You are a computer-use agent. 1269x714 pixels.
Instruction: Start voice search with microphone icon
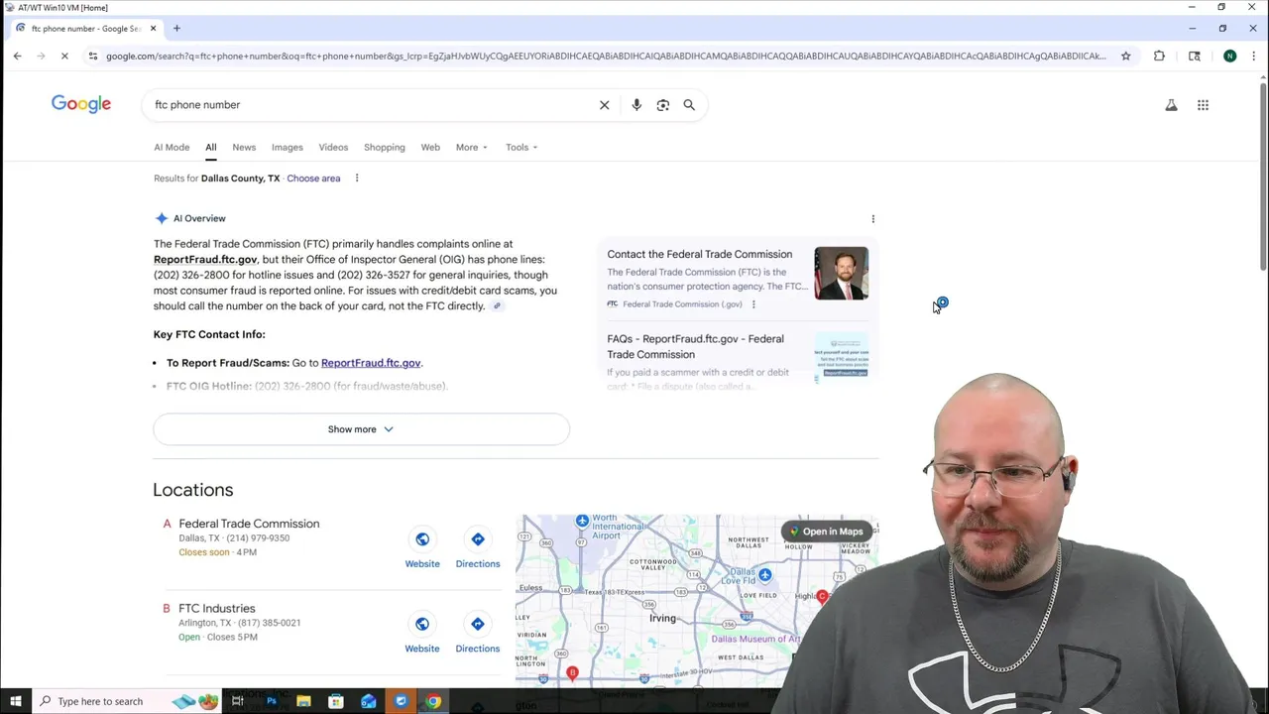click(636, 105)
